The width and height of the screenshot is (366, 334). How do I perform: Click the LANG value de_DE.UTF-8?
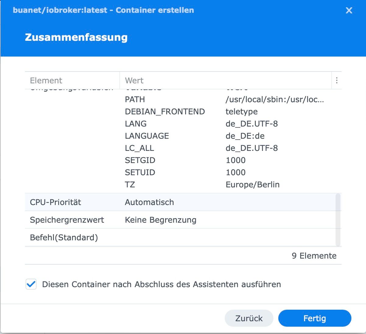point(252,124)
